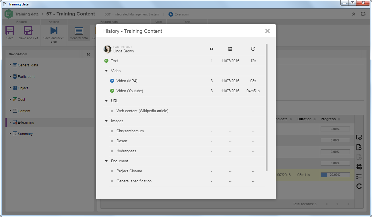
Task: Select the Desert image row
Action: (x=187, y=141)
